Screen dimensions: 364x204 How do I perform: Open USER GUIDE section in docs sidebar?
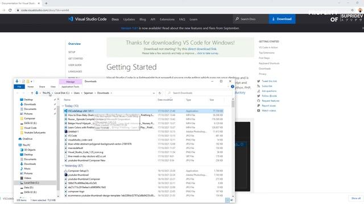(x=75, y=65)
